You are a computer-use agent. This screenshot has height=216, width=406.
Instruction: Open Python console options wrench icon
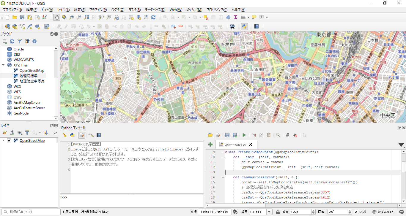click(91, 135)
